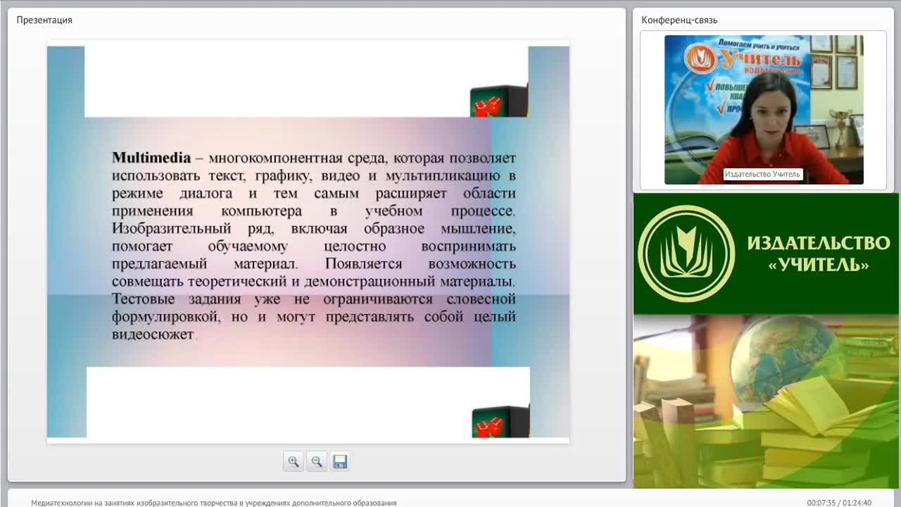Zoom in on the presentation slide
Screen dimensions: 901x507
point(294,462)
